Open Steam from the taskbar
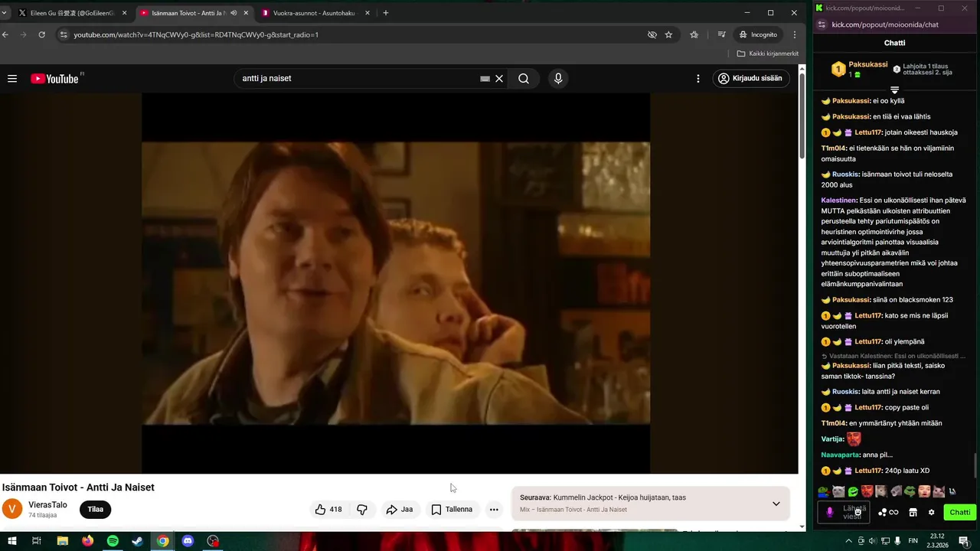 tap(138, 541)
